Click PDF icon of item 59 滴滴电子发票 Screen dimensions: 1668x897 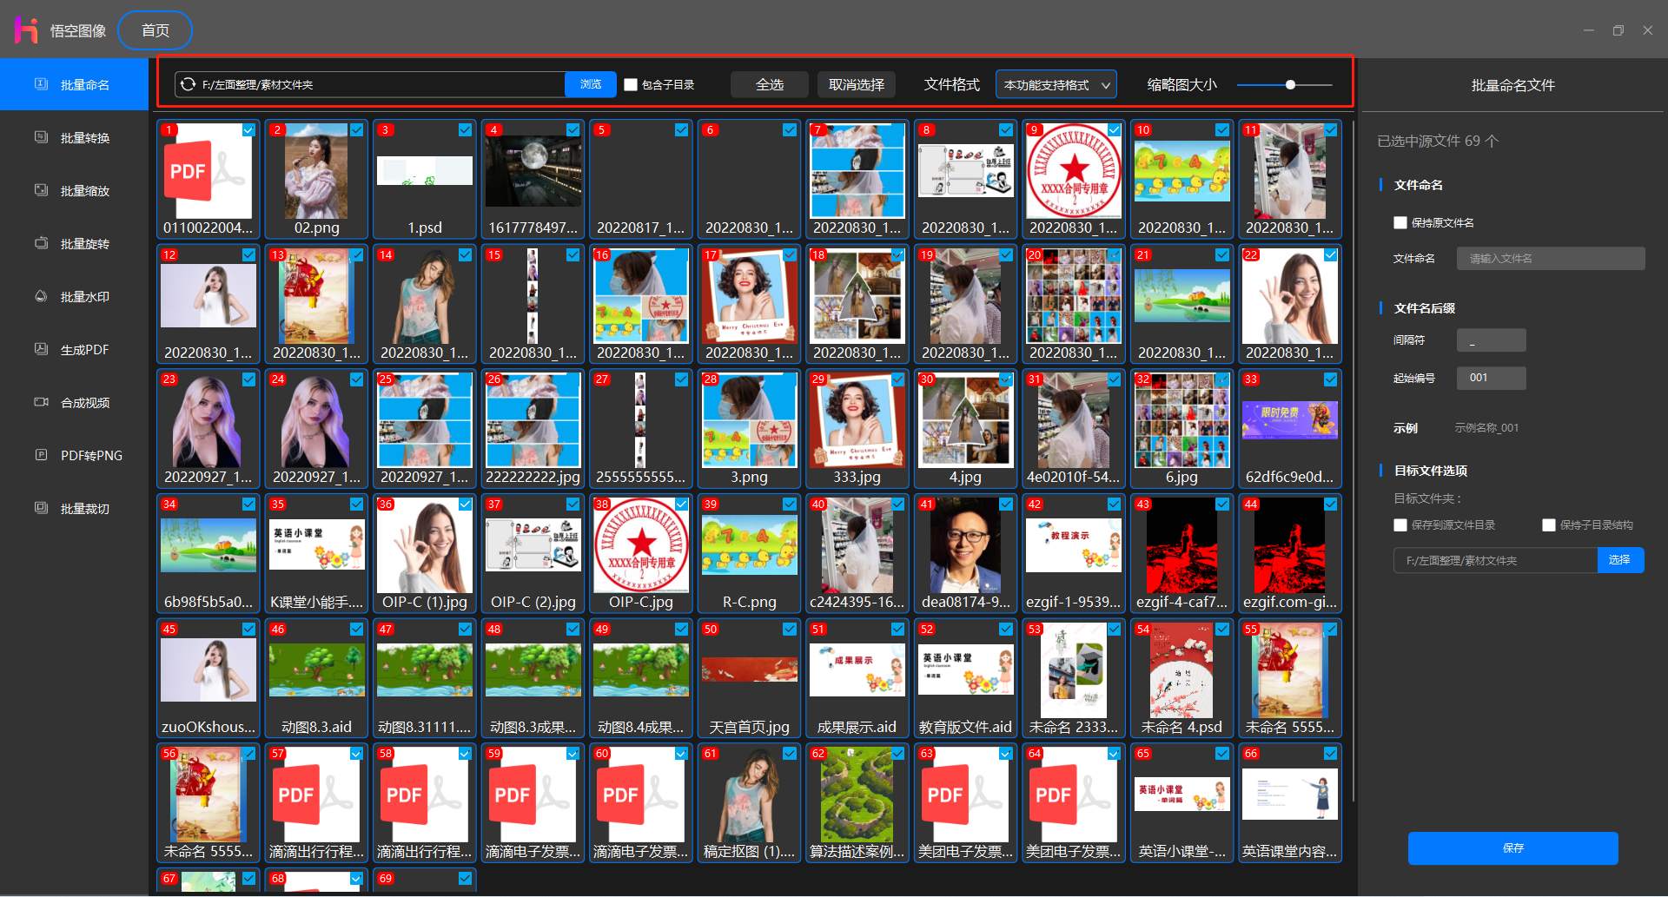(x=532, y=795)
